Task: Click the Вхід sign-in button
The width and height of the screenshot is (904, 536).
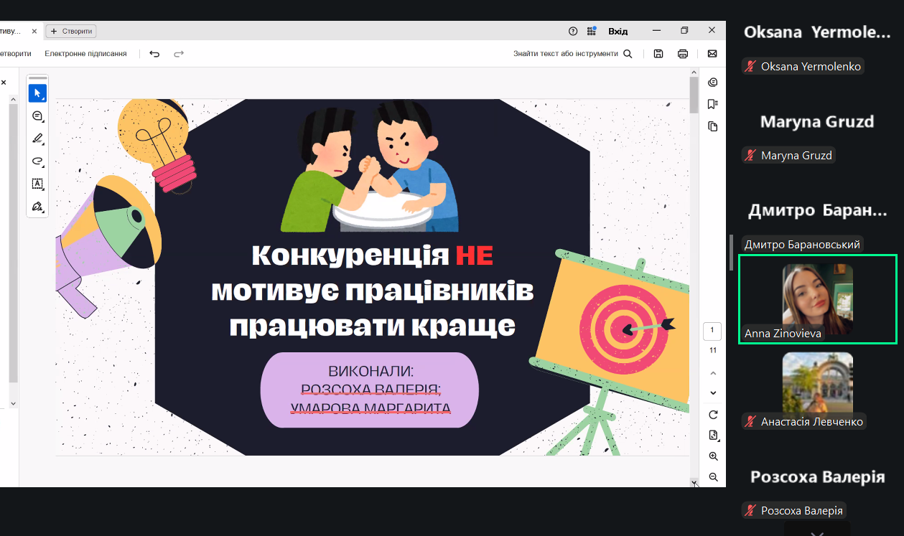Action: tap(618, 32)
